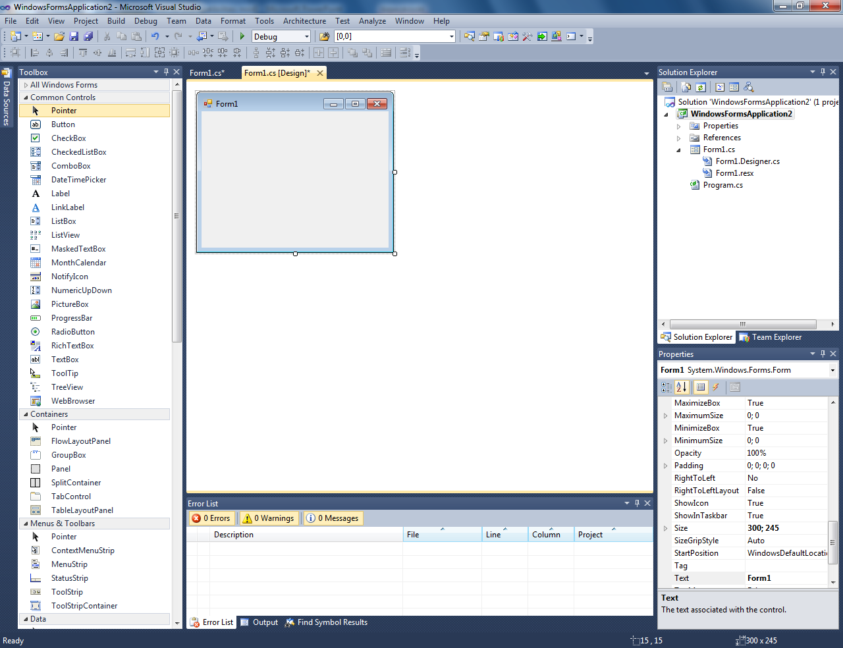Select Form1.Designer.cs in Solution Explorer
The height and width of the screenshot is (648, 843).
(748, 161)
